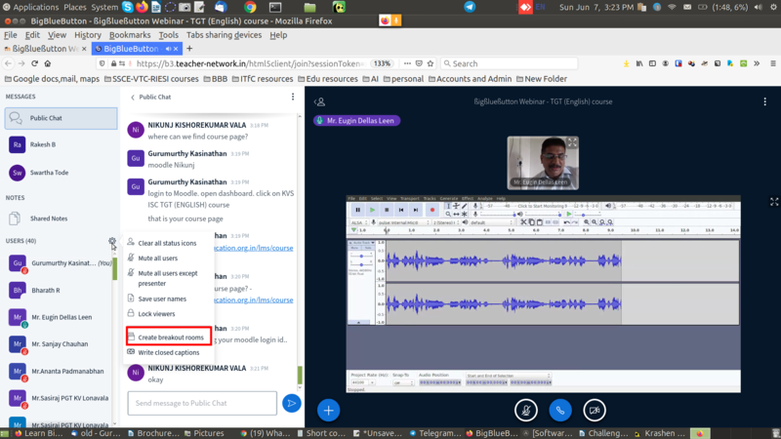Show more toolbar items with the chevron overflow
The width and height of the screenshot is (781, 439).
(757, 63)
